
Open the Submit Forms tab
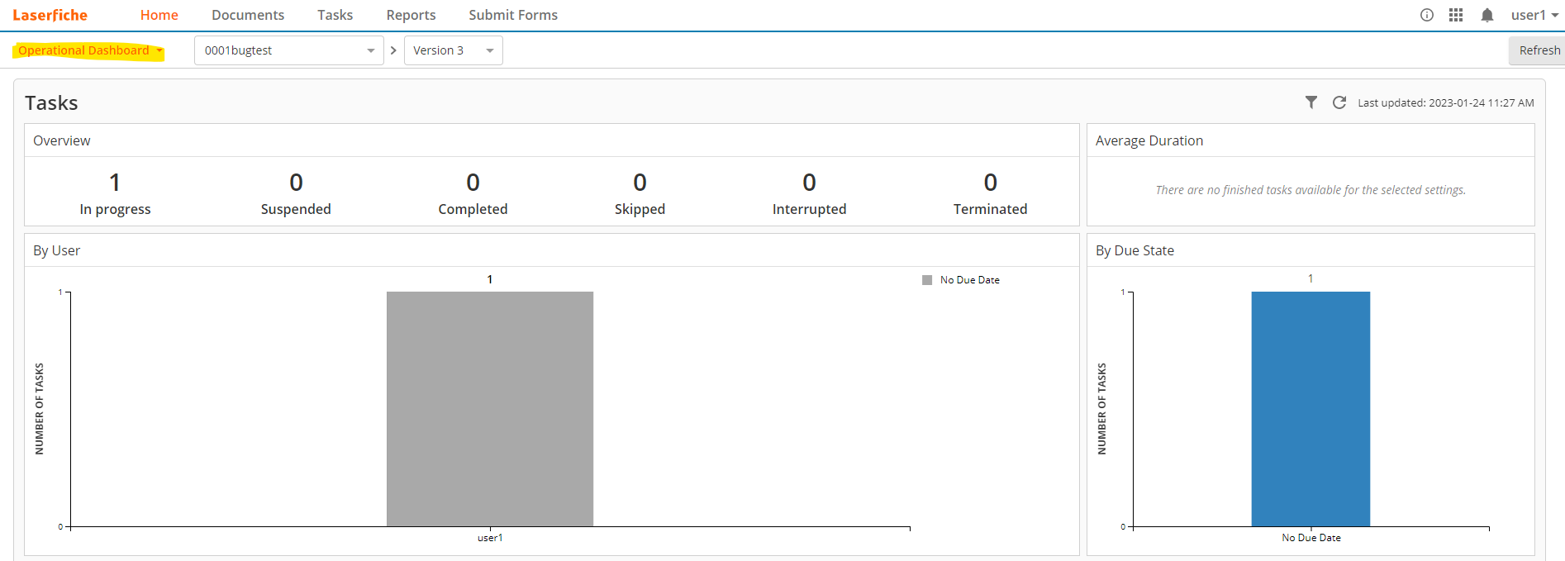(x=513, y=15)
